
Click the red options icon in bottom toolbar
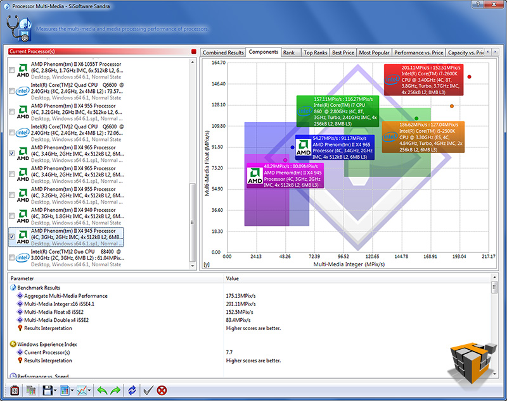pyautogui.click(x=14, y=390)
